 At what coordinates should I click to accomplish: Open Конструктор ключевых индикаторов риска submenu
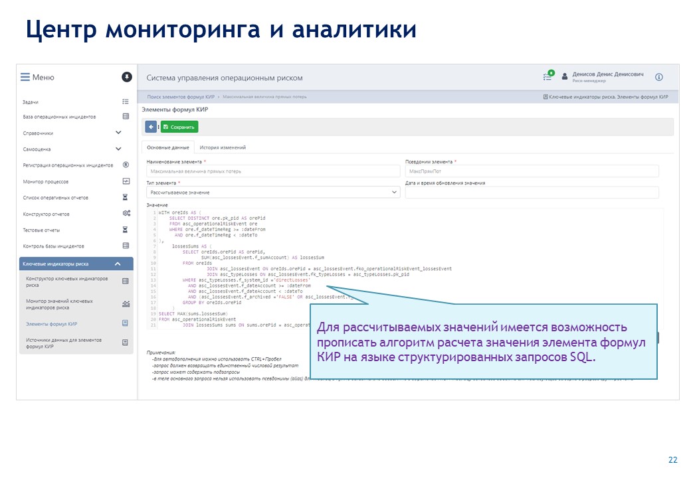[66, 281]
